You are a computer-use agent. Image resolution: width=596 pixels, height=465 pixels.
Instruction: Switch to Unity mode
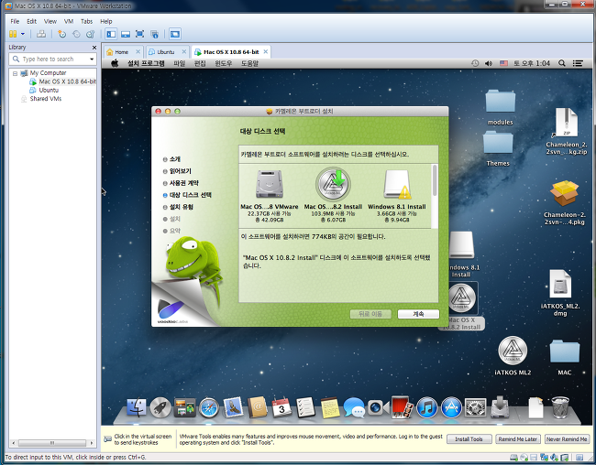[154, 34]
